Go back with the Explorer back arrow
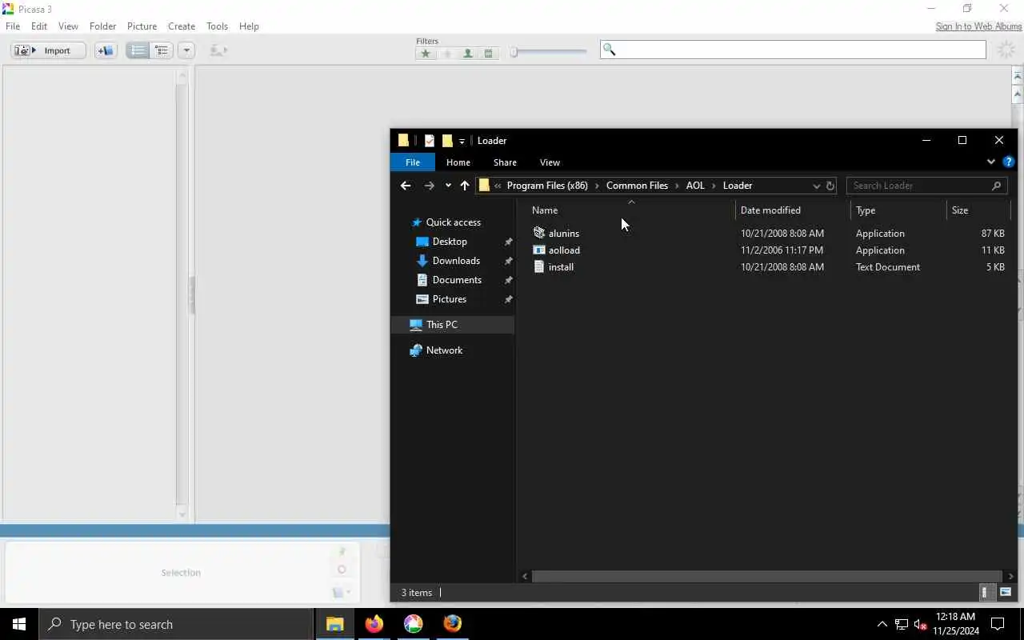This screenshot has width=1024, height=640. (x=406, y=186)
